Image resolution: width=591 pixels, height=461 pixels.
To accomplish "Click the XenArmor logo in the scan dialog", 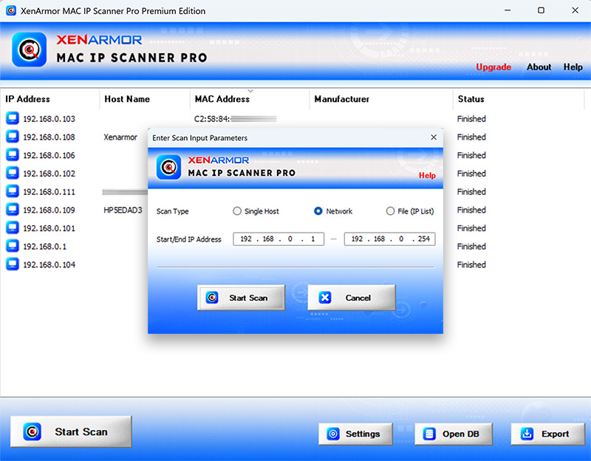I will pyautogui.click(x=168, y=167).
